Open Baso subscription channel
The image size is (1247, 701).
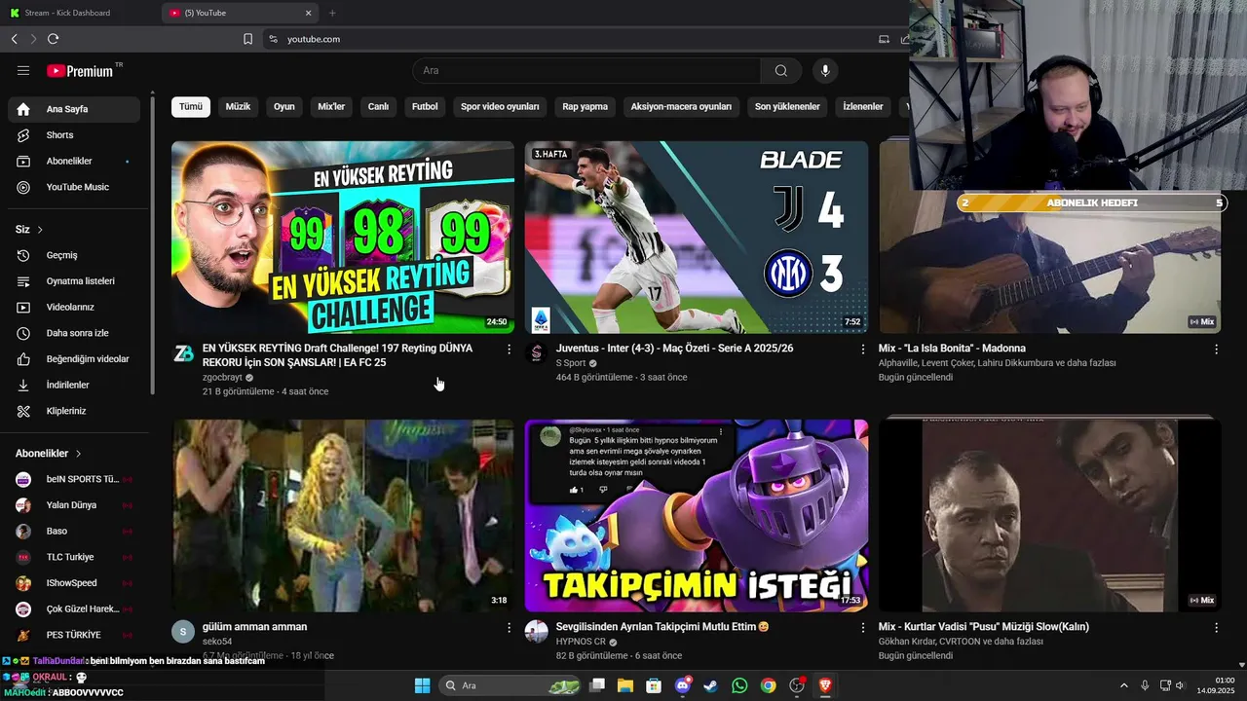[x=74, y=532]
